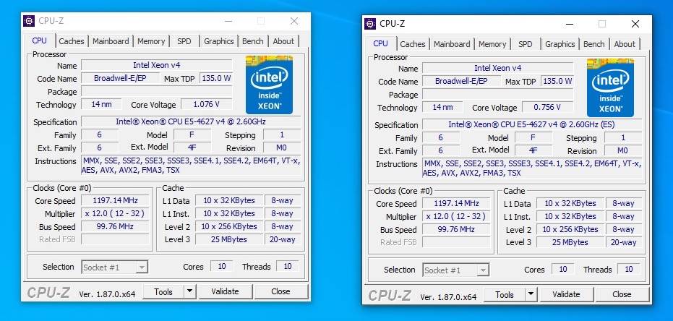Viewport: 673px width, 321px height.
Task: Select CPU tab in left CPU-Z window
Action: [40, 40]
